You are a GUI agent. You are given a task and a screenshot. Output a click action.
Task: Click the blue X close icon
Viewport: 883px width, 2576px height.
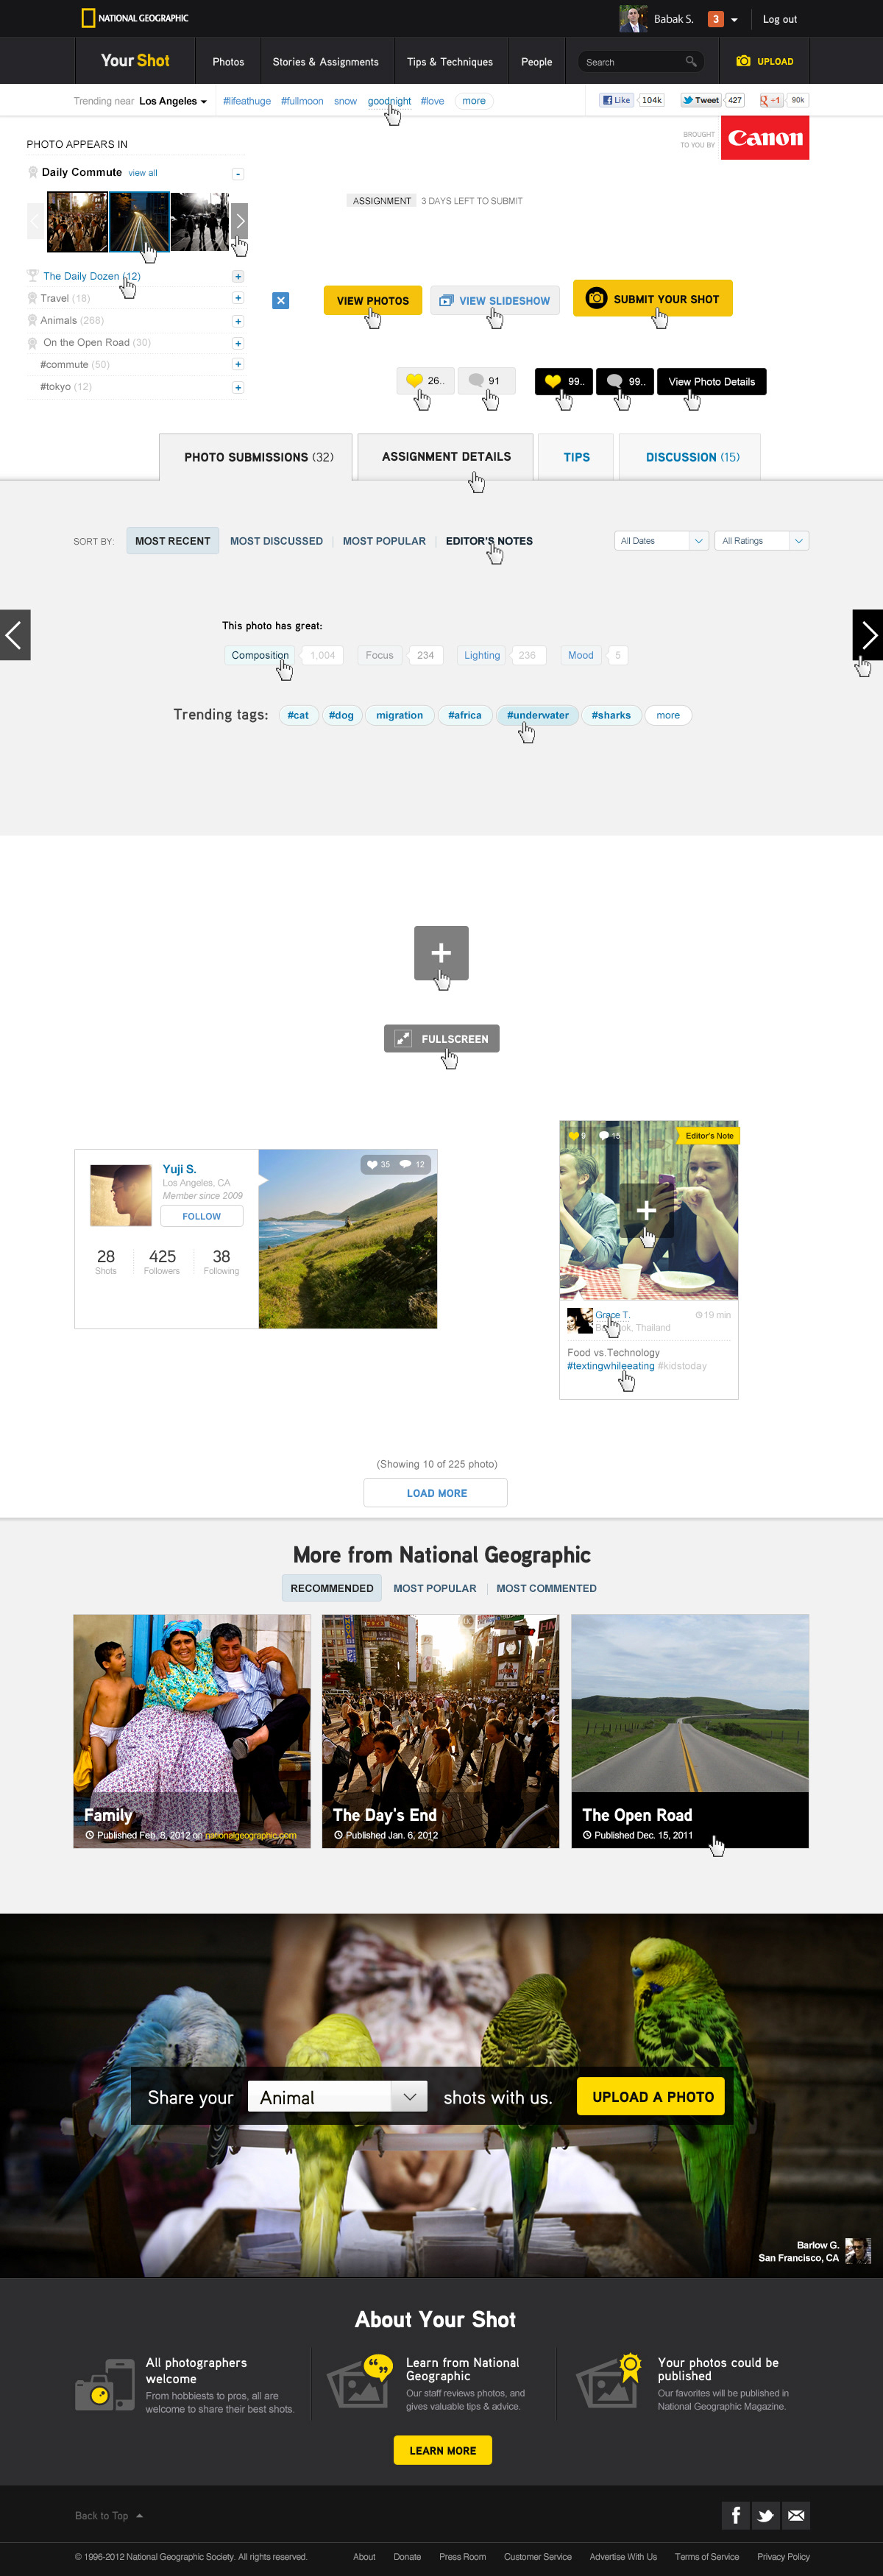pos(281,300)
